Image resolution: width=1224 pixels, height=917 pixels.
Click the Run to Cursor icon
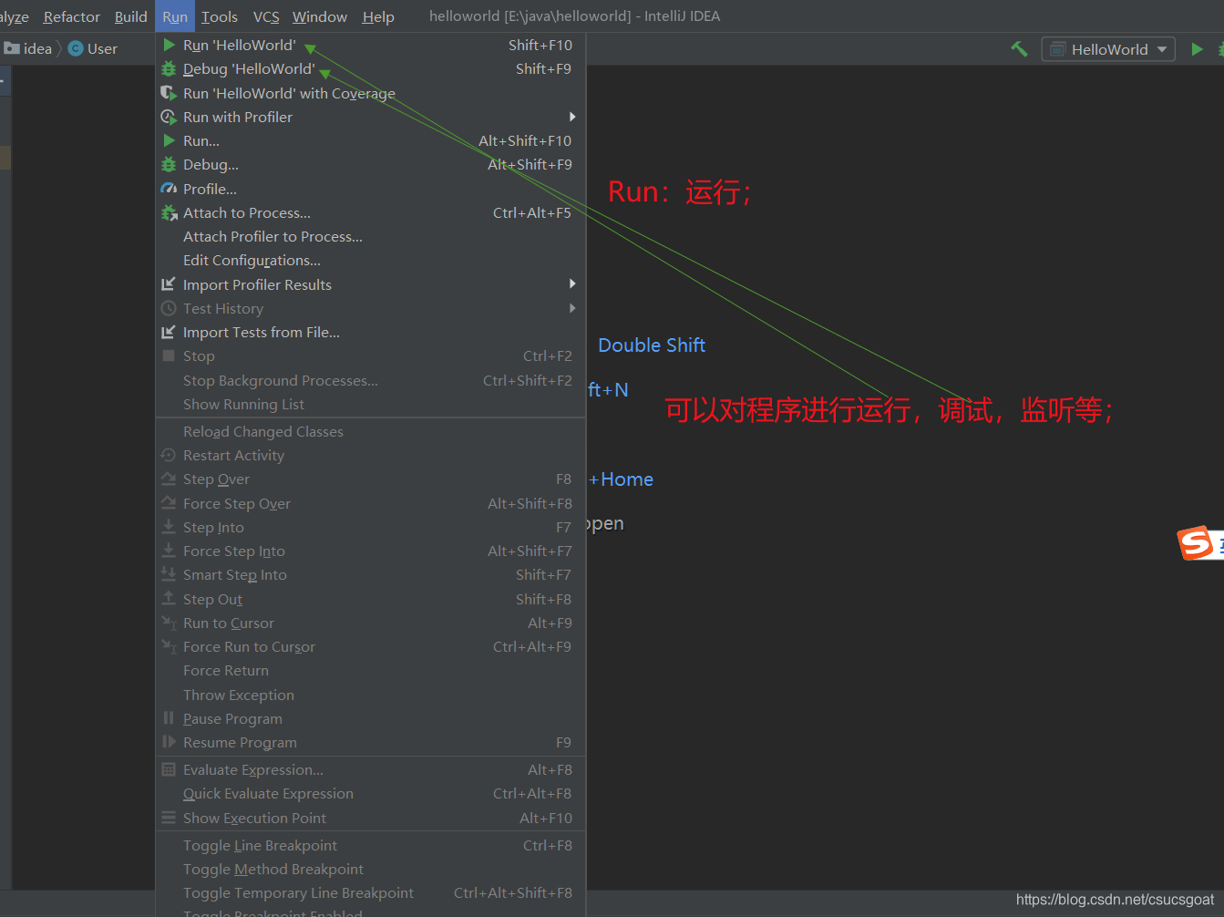click(x=169, y=623)
